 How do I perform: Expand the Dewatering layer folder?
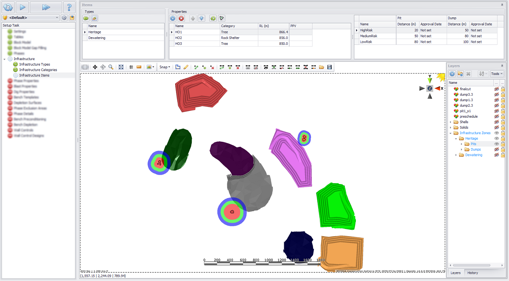click(456, 155)
